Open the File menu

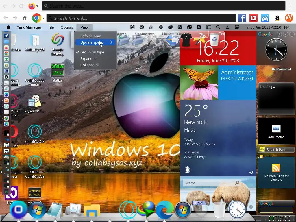(x=51, y=27)
